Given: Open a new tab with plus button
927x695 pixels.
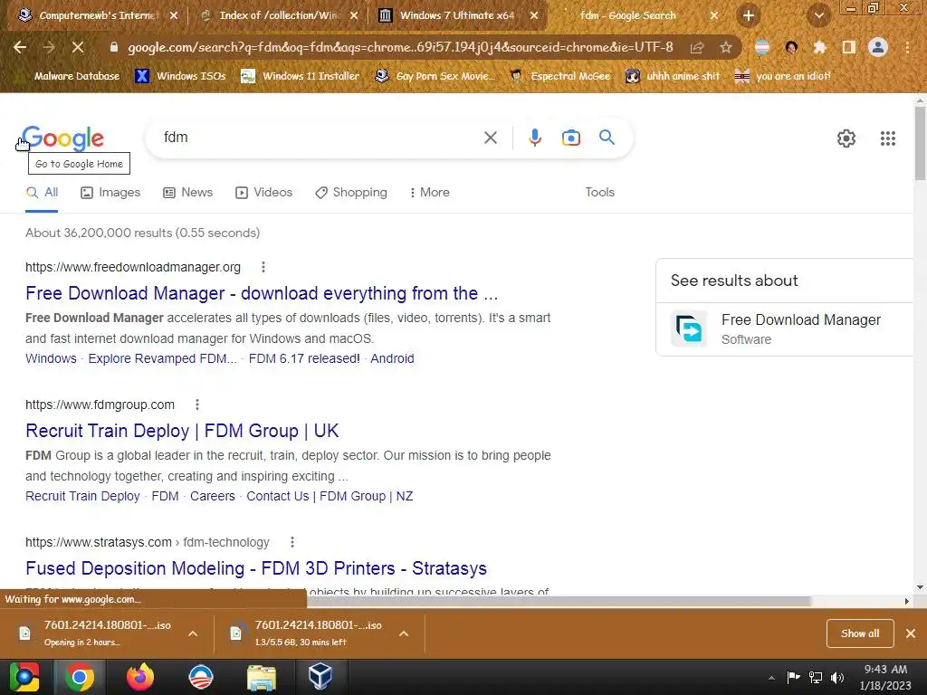Looking at the screenshot, I should pos(749,15).
